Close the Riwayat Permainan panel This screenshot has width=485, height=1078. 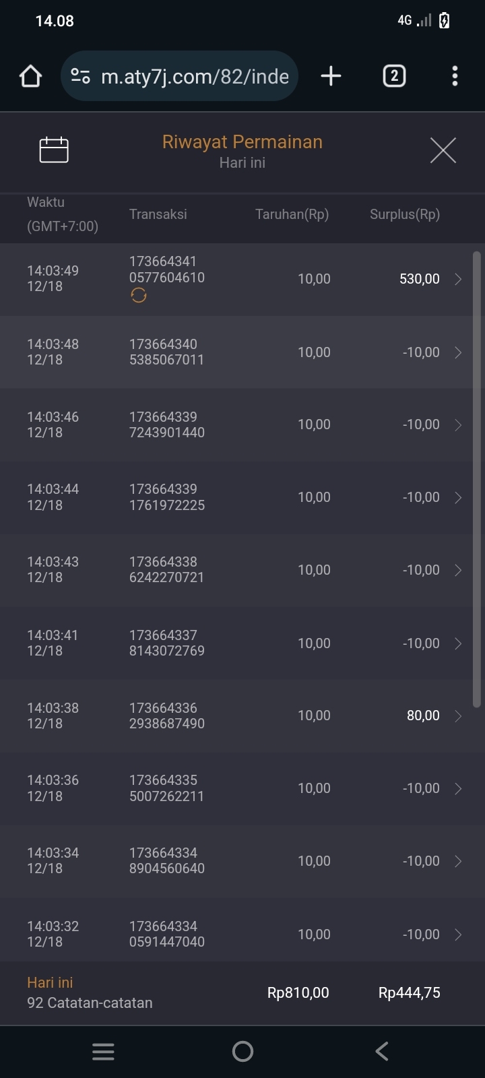[x=443, y=150]
